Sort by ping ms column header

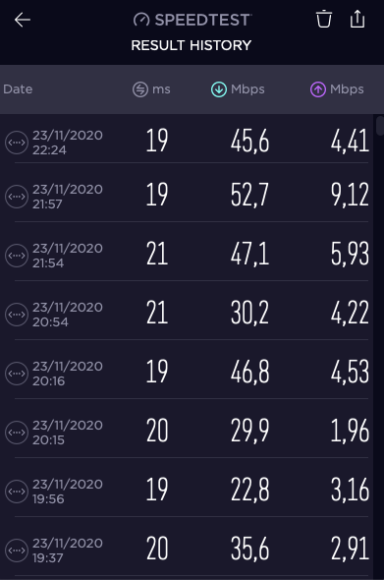coord(151,89)
